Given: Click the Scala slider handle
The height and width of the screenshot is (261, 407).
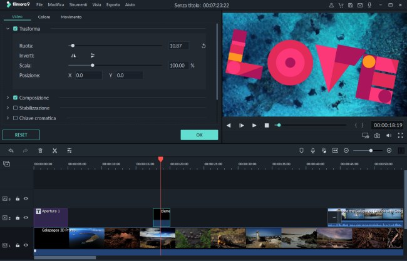Looking at the screenshot, I should [x=93, y=65].
